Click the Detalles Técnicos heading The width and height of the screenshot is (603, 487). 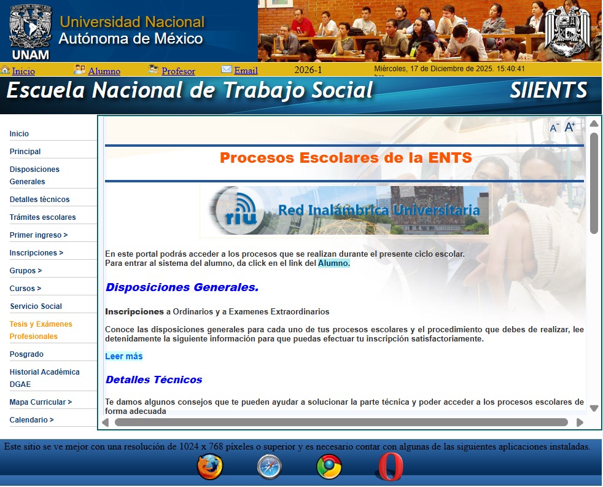point(154,380)
